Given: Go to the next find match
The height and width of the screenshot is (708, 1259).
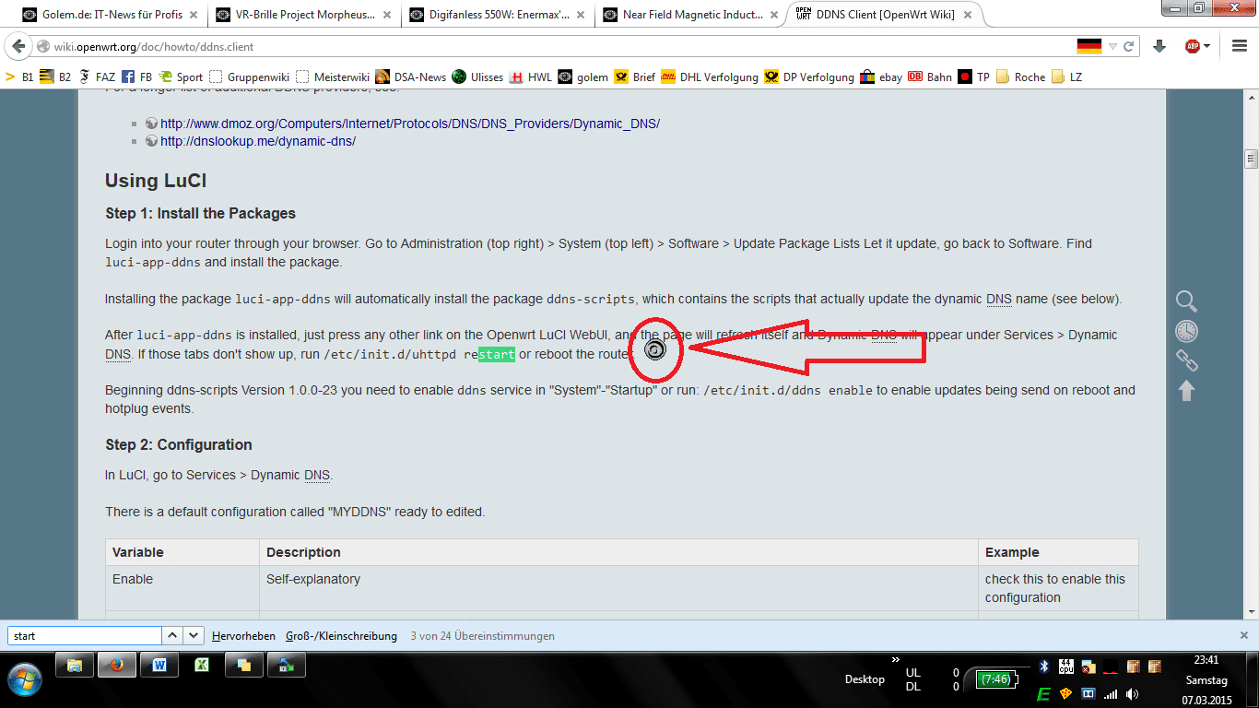Looking at the screenshot, I should coord(194,636).
